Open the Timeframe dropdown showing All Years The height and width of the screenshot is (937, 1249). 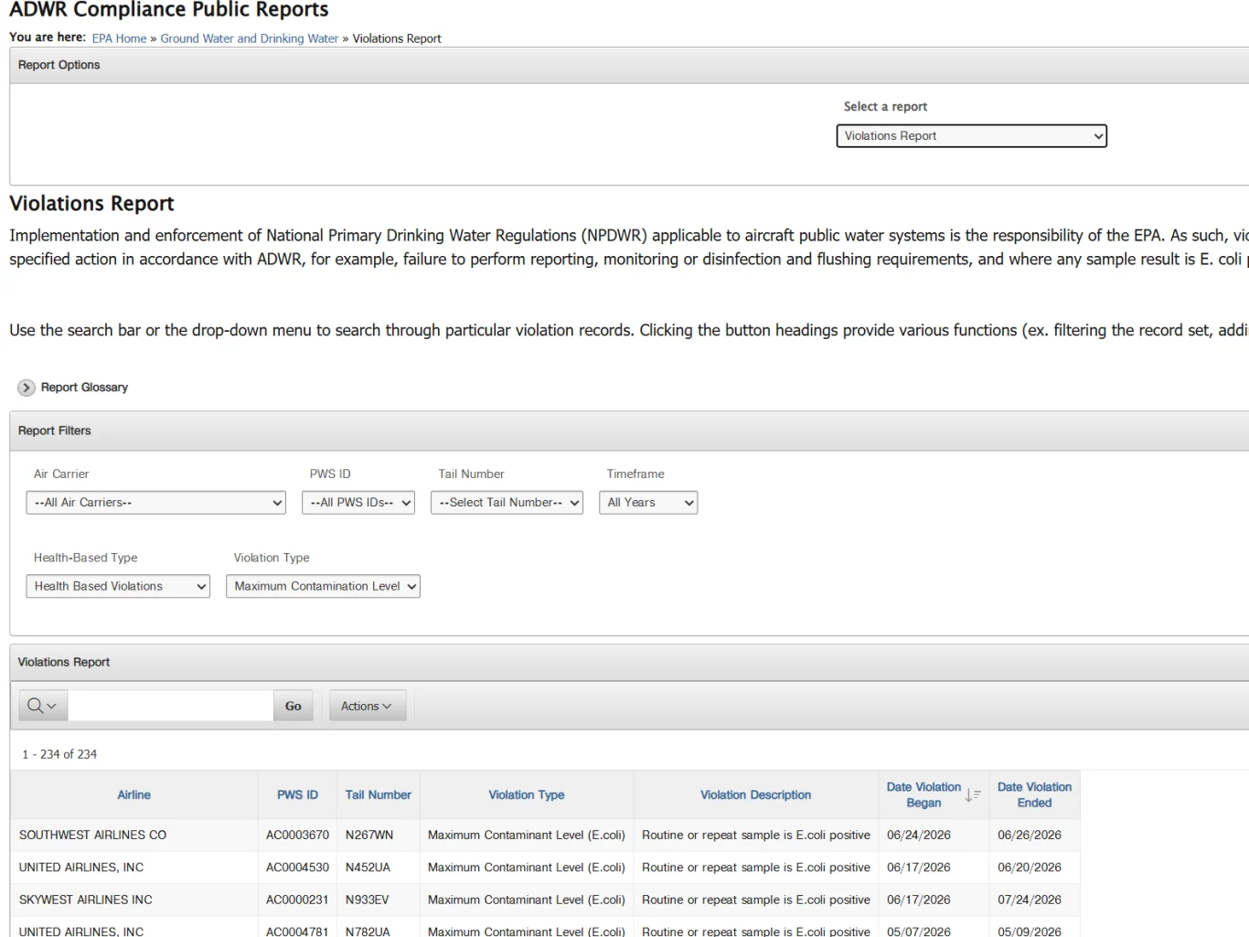(x=648, y=503)
